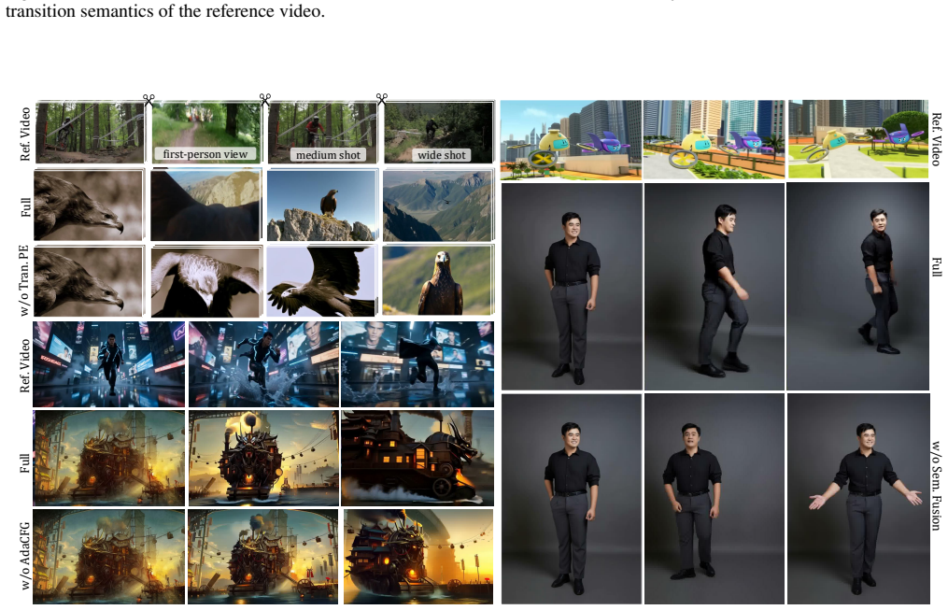Viewport: 948px width, 610px height.
Task: Click the 'w/o Sem. Fusion' row label
Action: coord(936,486)
